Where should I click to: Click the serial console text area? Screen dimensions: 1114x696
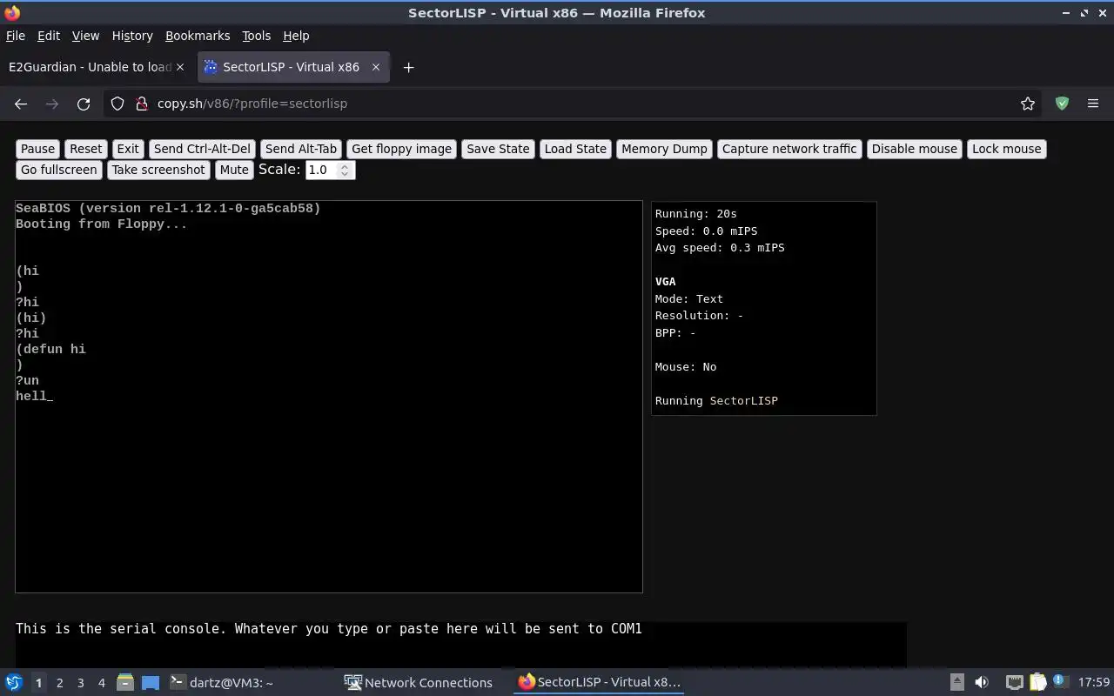pyautogui.click(x=461, y=645)
